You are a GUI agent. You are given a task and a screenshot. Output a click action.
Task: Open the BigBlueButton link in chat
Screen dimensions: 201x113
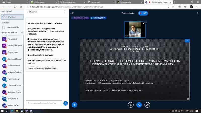(51, 68)
